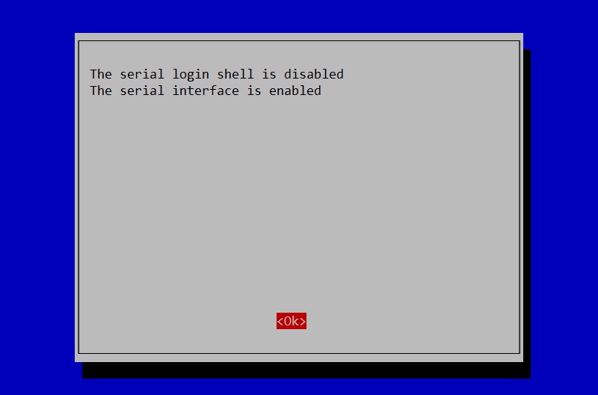598x395 pixels.
Task: Click the 'is' before the word enabled
Action: (254, 91)
